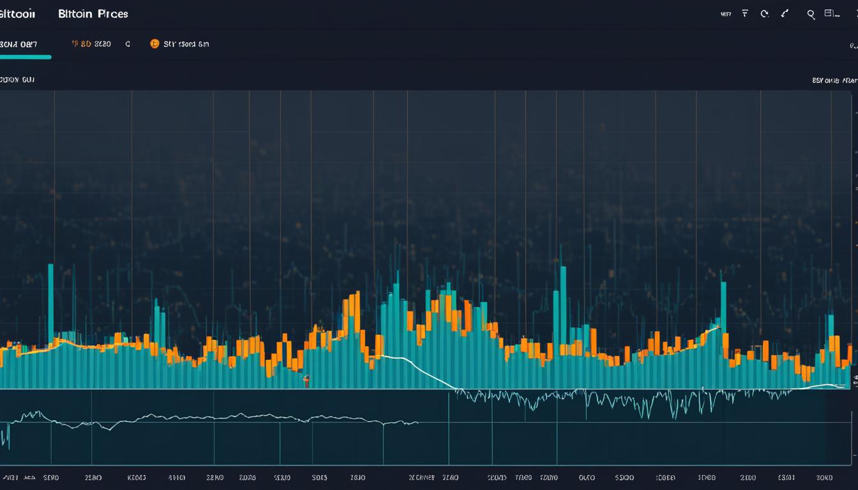This screenshot has width=858, height=490.
Task: Click the refresh circular arrow icon
Action: pyautogui.click(x=764, y=13)
